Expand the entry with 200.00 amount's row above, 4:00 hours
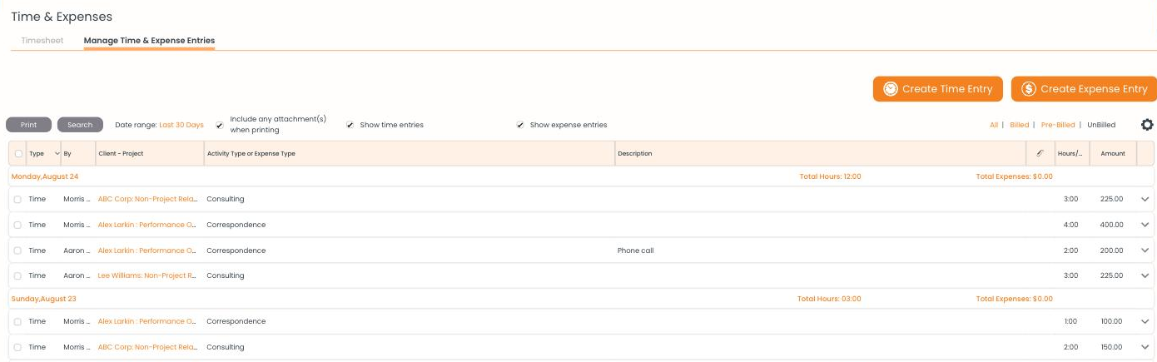 (1145, 225)
